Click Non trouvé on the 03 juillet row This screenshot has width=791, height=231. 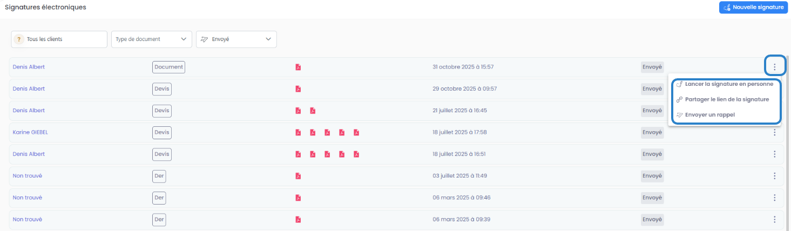(x=28, y=176)
